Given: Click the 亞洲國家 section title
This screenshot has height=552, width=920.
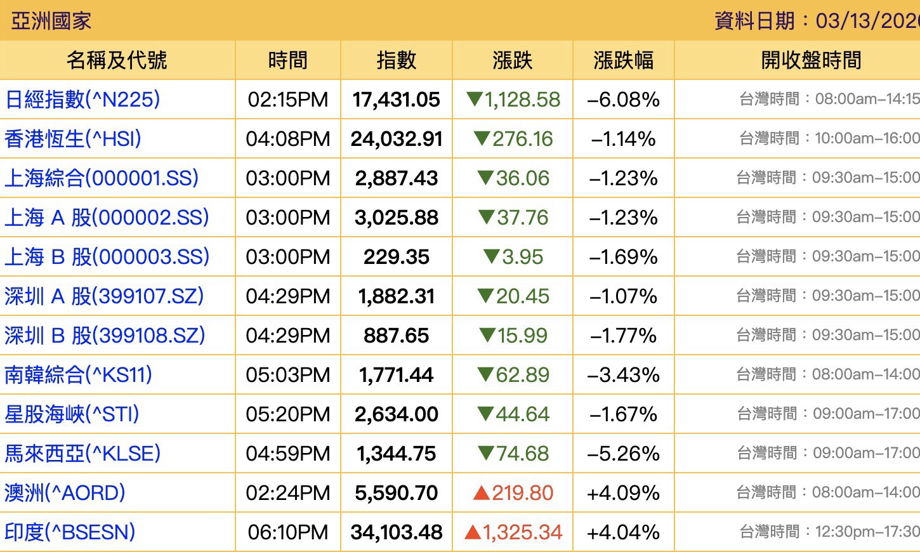Looking at the screenshot, I should [51, 21].
